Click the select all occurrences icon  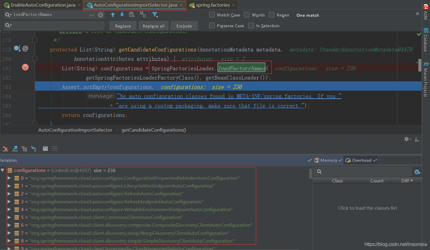(x=143, y=15)
